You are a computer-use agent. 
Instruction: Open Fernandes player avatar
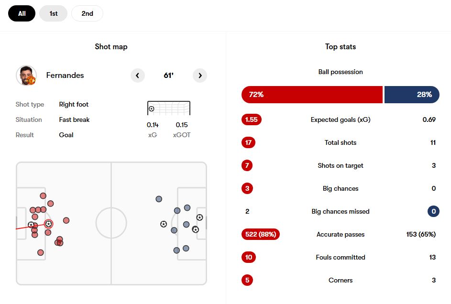click(x=26, y=76)
